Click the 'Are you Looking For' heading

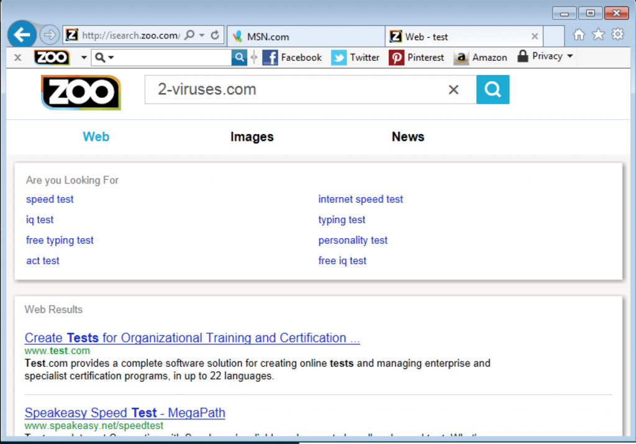point(72,180)
